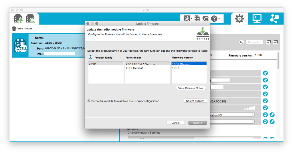Open the feedback chat bubble icon

click(205, 19)
